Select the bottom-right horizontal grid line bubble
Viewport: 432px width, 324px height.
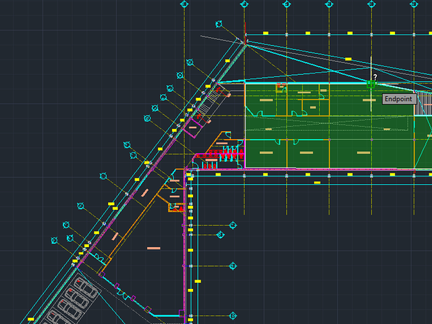tap(233, 315)
